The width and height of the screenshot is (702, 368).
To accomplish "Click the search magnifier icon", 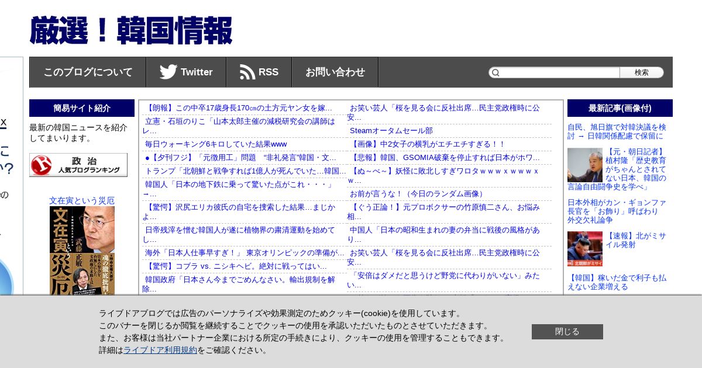I will pos(495,72).
